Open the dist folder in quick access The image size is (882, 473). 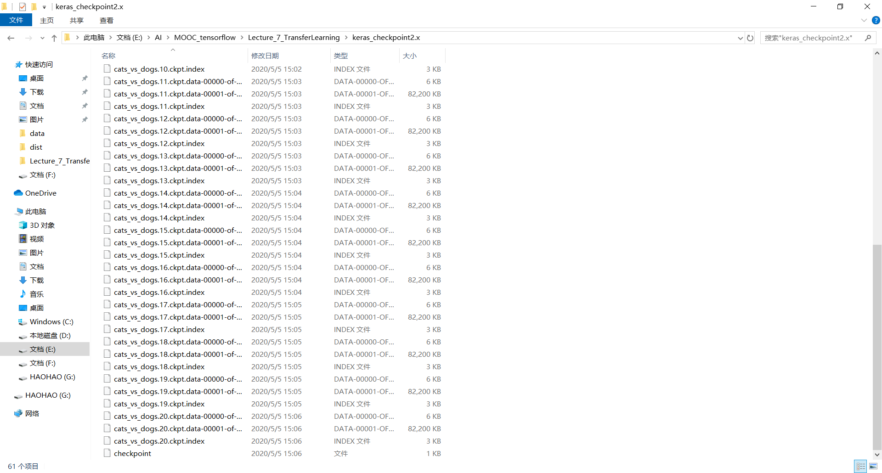pyautogui.click(x=36, y=147)
